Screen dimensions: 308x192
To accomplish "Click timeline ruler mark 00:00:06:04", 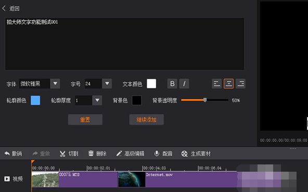I will (210, 168).
